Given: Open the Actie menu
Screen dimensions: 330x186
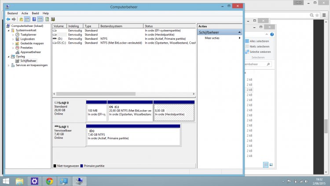Looking at the screenshot, I should click(x=25, y=13).
